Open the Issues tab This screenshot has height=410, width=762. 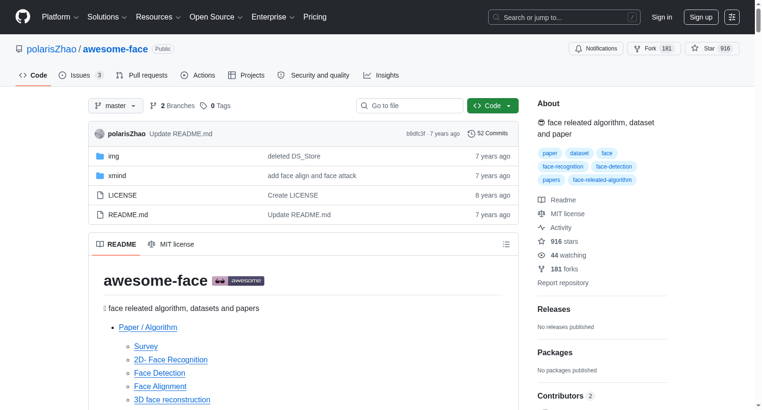tap(81, 75)
